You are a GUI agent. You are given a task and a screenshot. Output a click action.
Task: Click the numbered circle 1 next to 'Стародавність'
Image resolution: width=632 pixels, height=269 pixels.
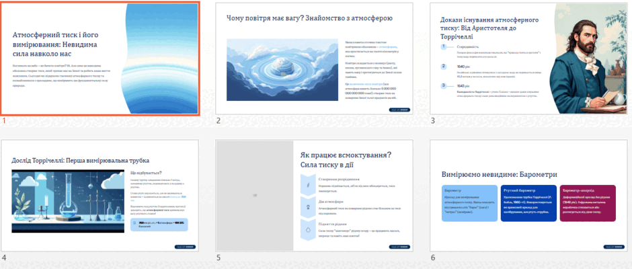[444, 47]
